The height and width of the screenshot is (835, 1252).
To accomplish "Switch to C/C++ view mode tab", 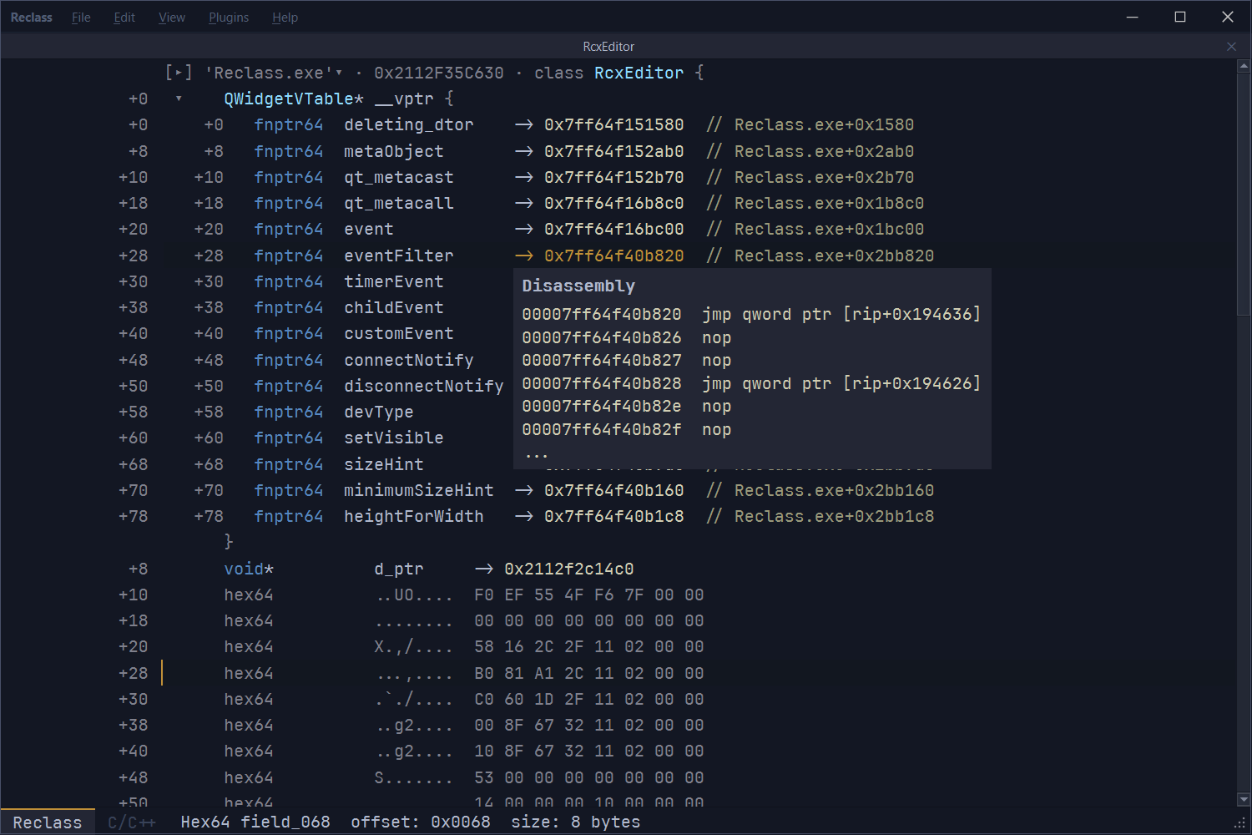I will tap(132, 822).
